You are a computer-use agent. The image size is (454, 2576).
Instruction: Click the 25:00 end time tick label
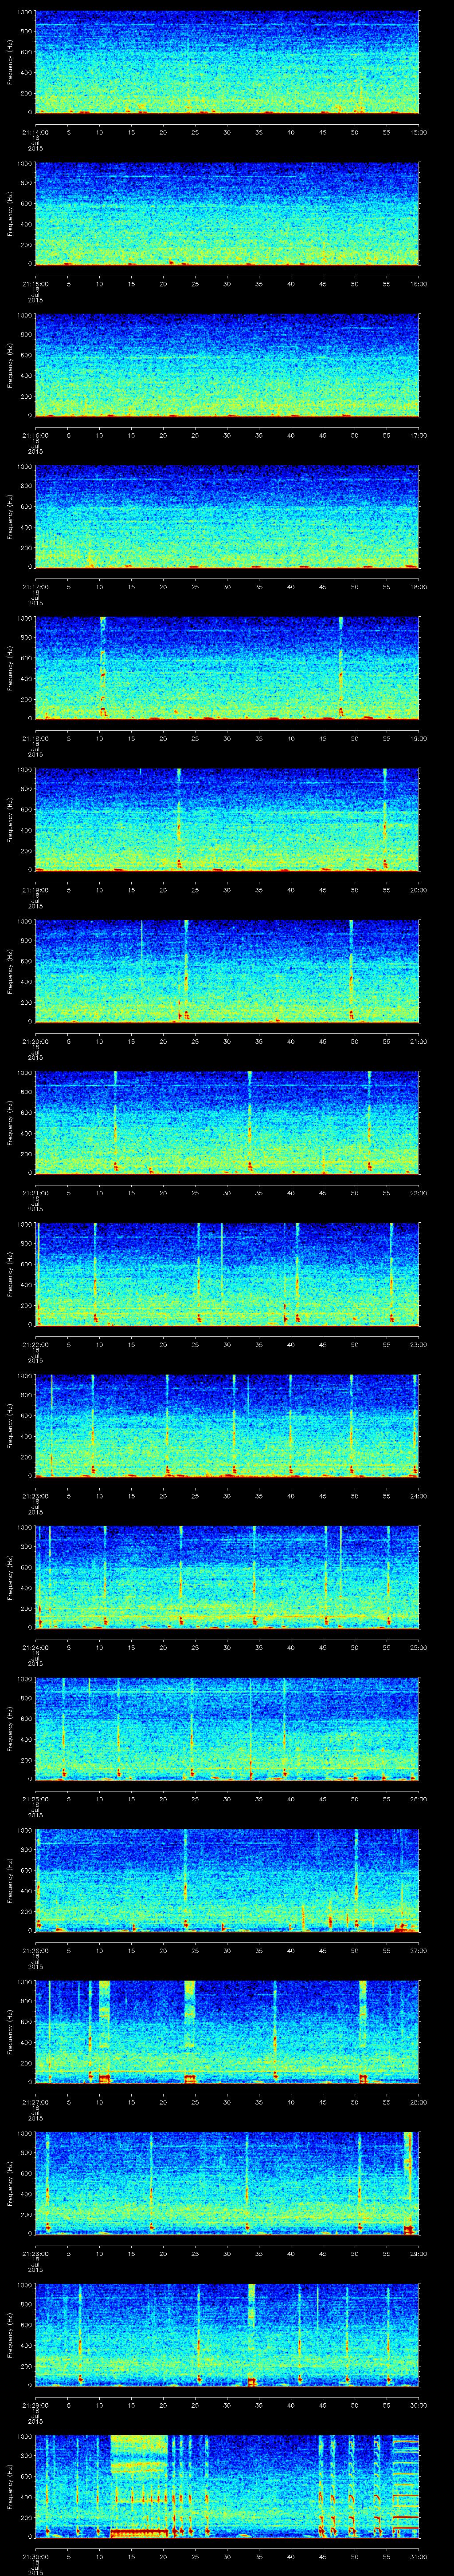[x=418, y=1647]
